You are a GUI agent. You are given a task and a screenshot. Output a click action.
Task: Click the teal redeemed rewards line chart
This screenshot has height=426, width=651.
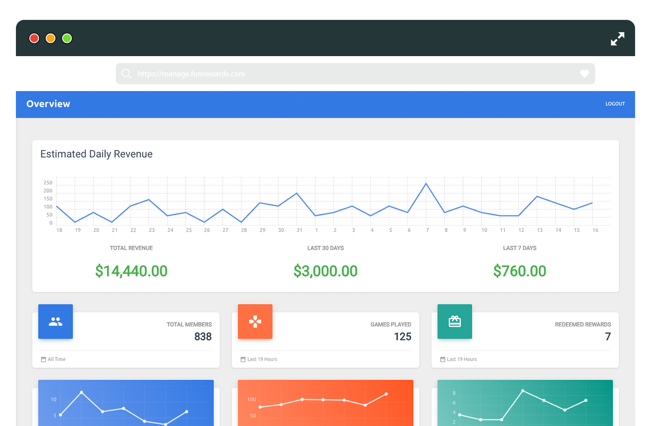pyautogui.click(x=525, y=403)
